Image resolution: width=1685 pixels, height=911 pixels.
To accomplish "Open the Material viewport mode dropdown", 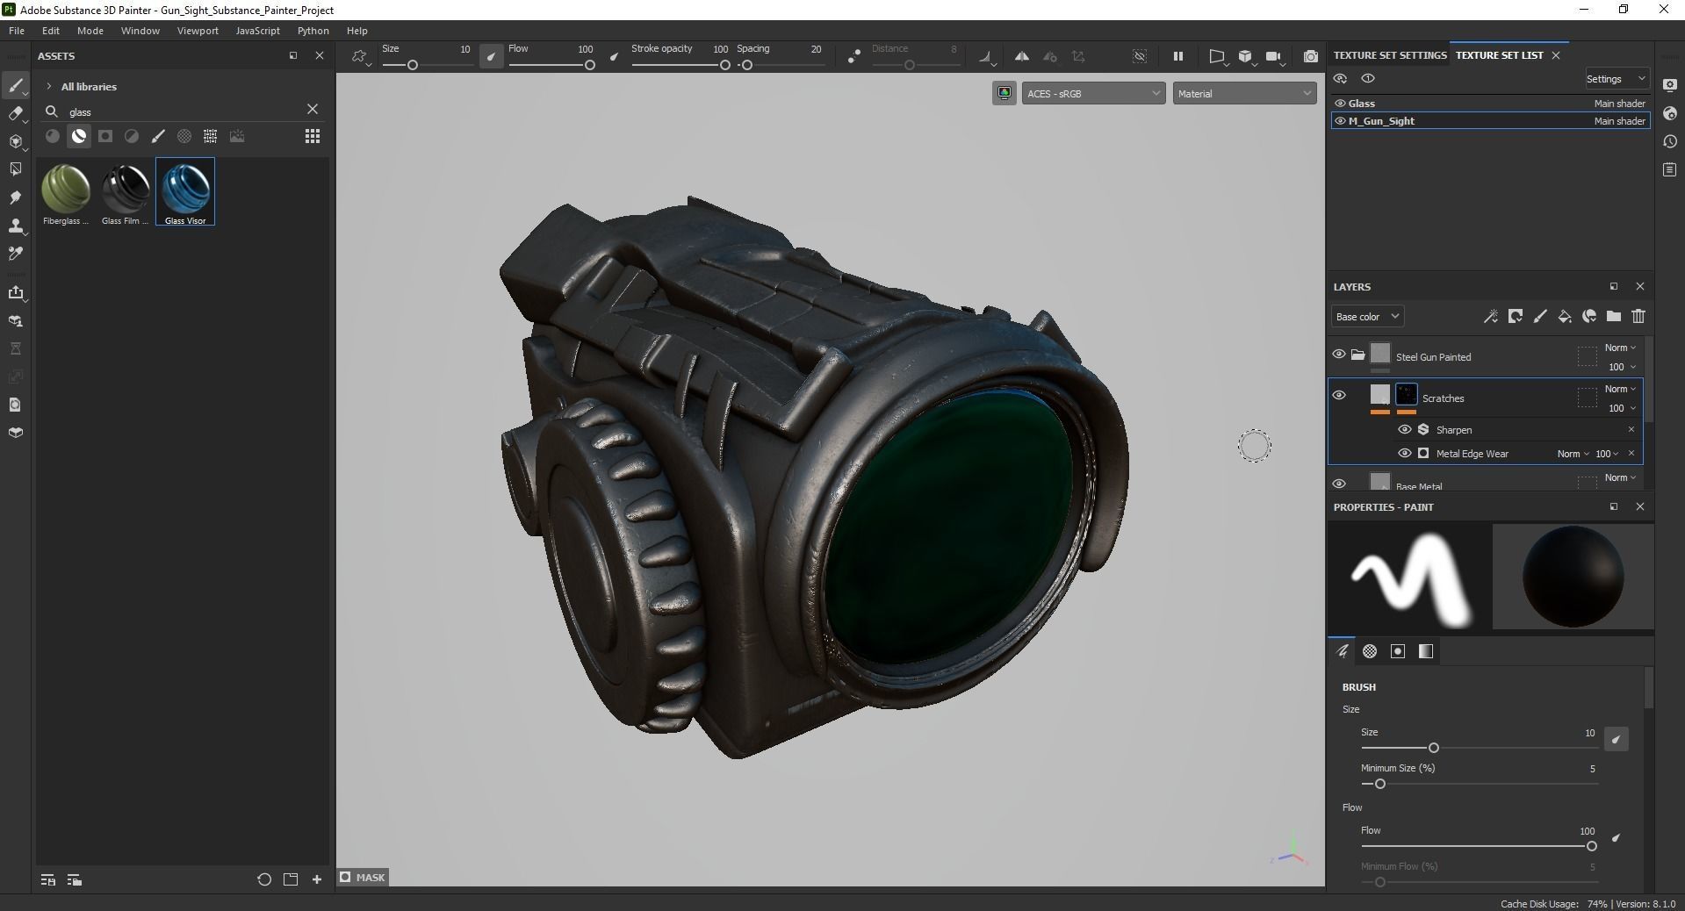I will [1244, 93].
